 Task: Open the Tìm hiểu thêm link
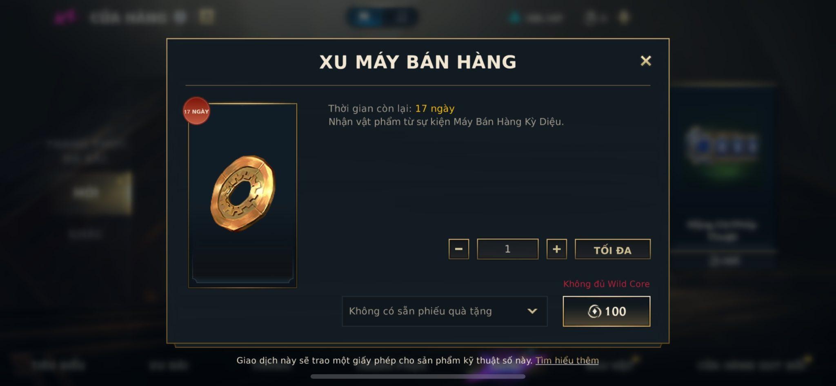click(567, 360)
